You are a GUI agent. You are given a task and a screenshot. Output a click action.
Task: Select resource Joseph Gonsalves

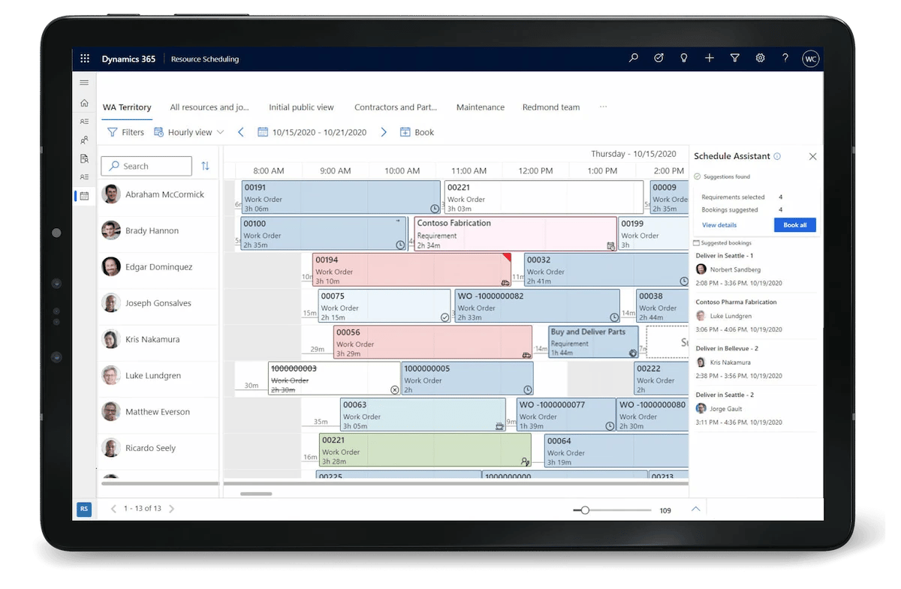point(158,303)
